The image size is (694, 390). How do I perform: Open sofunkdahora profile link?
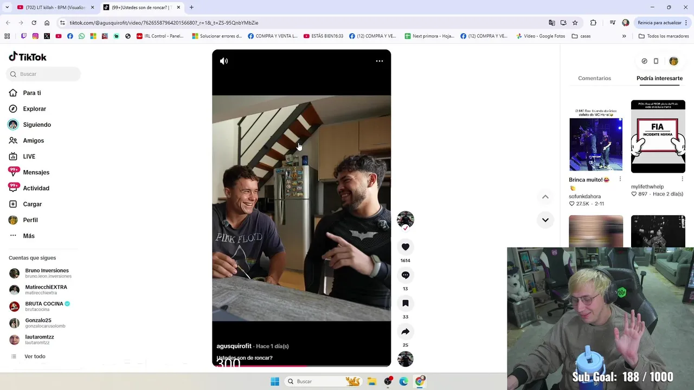(584, 197)
